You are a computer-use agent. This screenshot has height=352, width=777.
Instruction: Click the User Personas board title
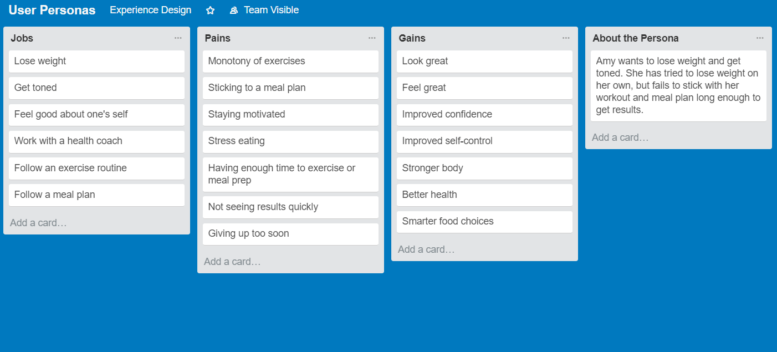52,11
